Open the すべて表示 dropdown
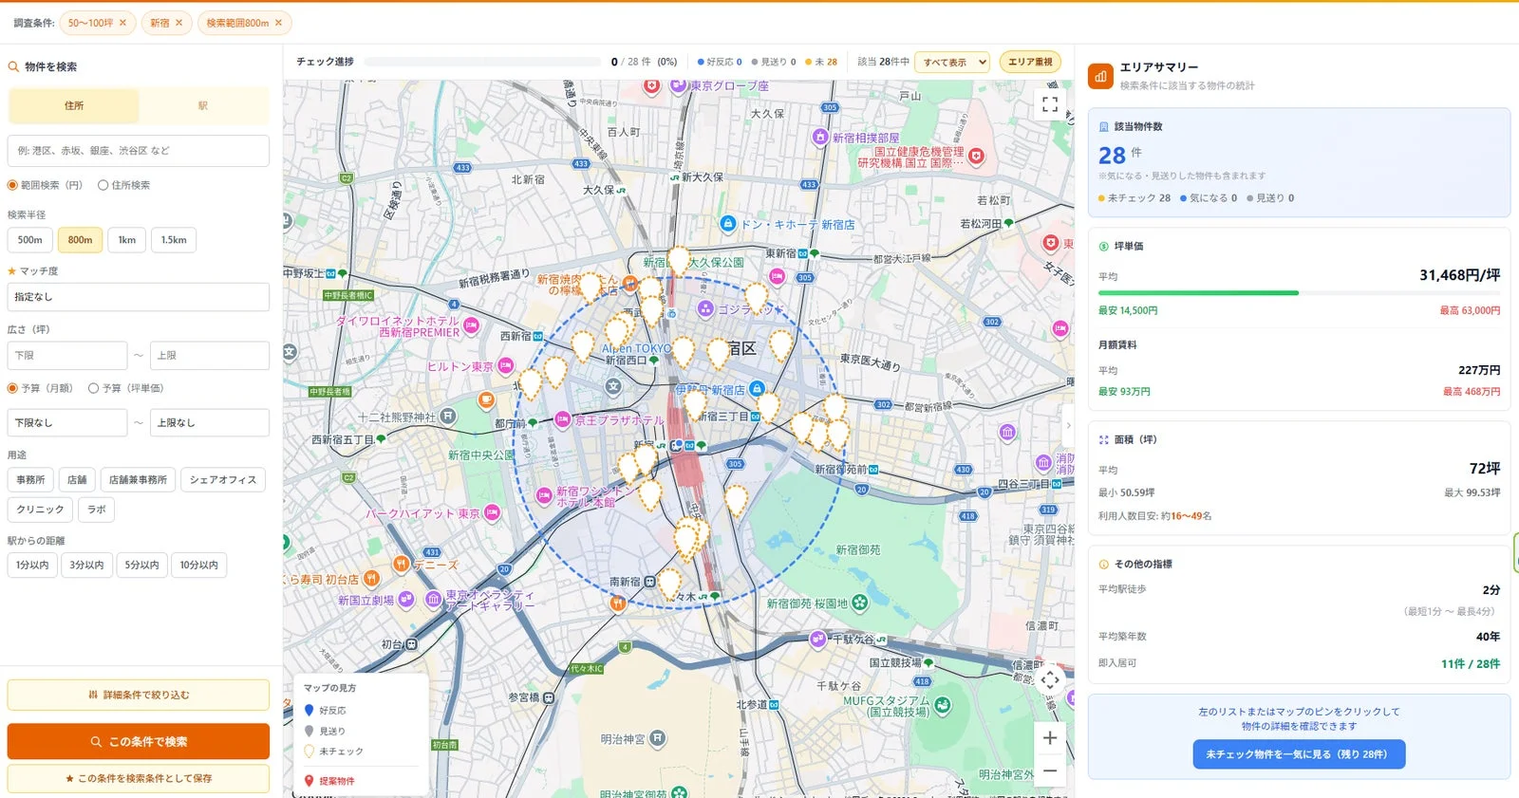Image resolution: width=1519 pixels, height=798 pixels. point(953,62)
